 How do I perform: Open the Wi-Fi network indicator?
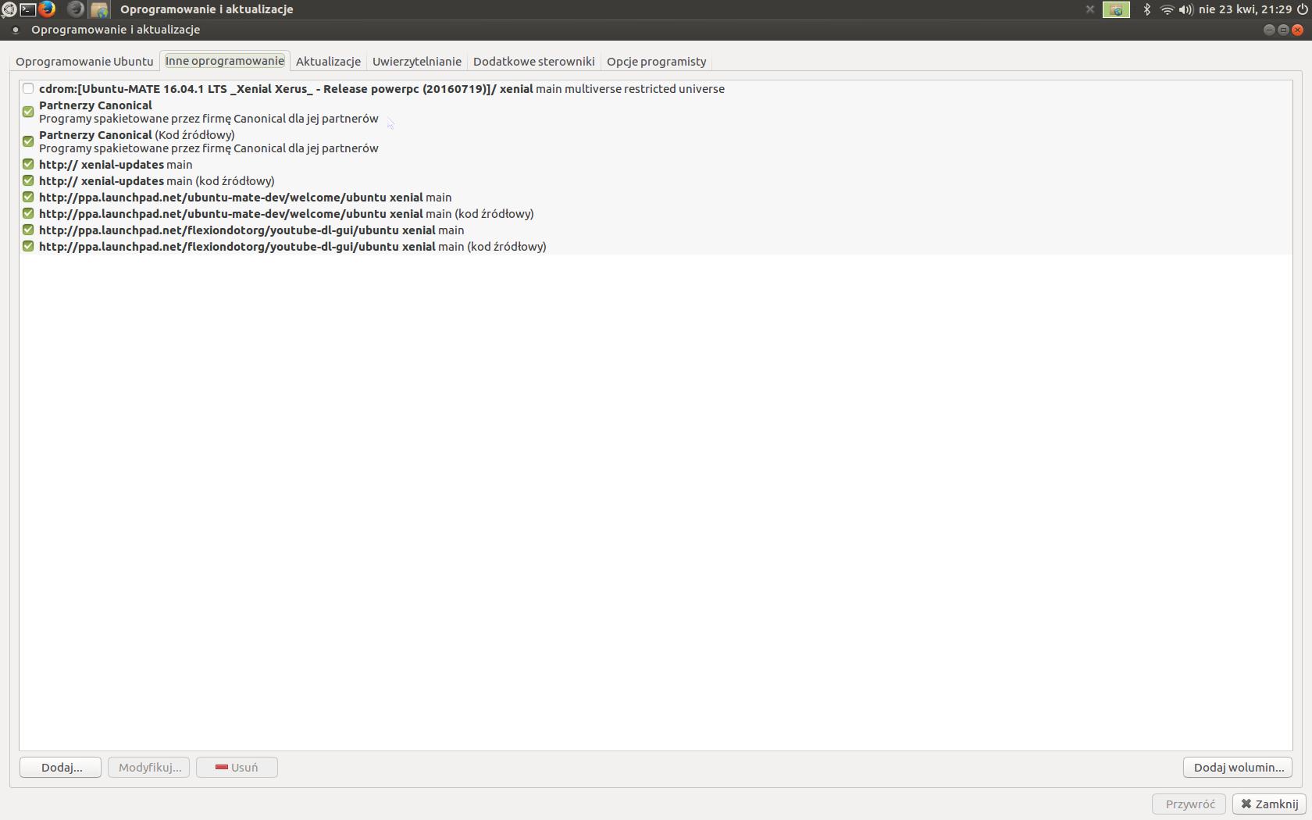tap(1167, 9)
